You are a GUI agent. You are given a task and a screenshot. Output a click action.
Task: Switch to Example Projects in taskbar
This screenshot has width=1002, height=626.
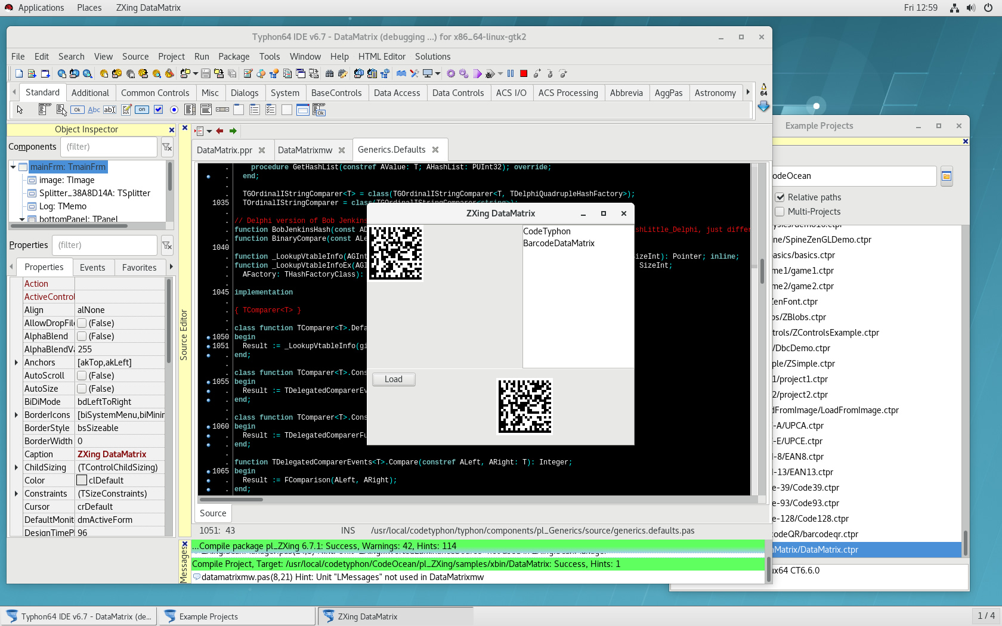(x=236, y=616)
